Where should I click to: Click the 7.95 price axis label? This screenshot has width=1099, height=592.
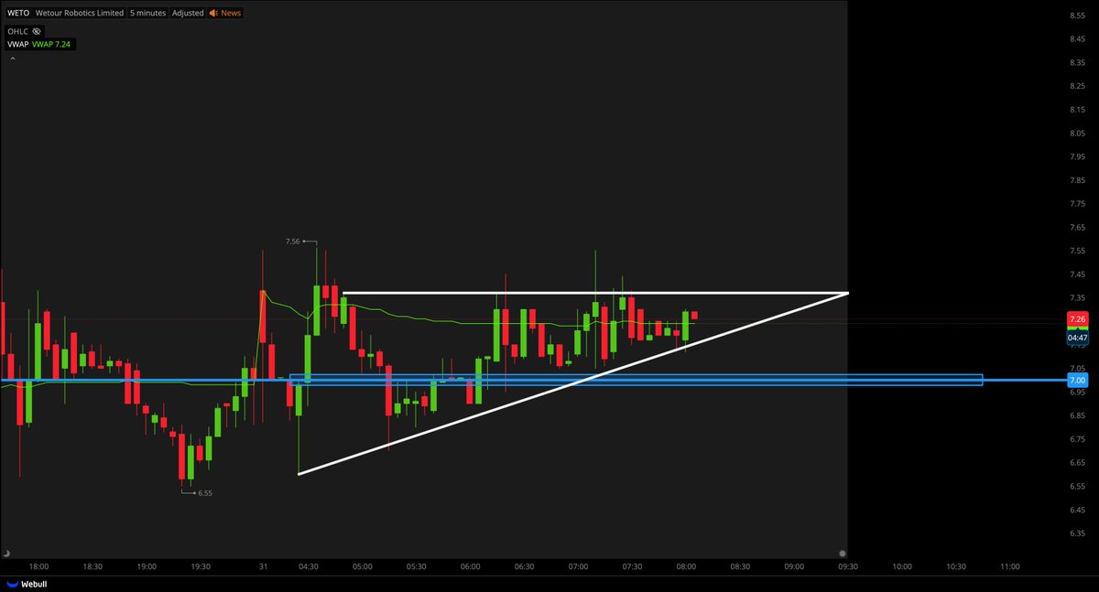coord(1077,156)
